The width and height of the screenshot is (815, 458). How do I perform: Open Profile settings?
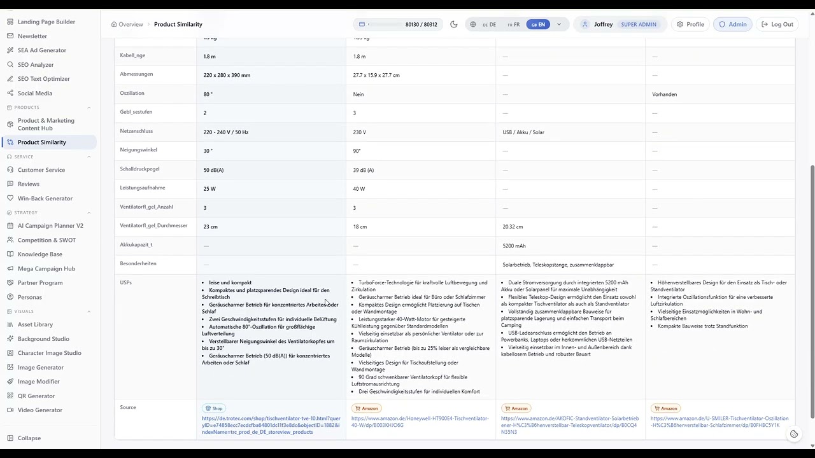[x=690, y=25]
